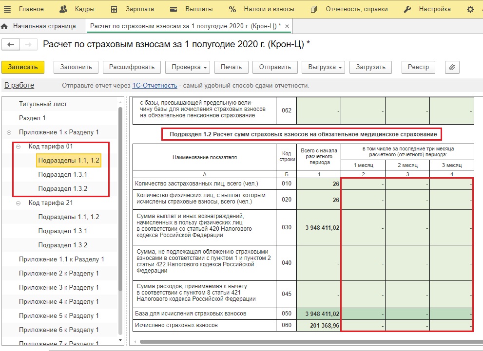Follow the 1С-Отчетность link
This screenshot has width=483, height=351.
tap(155, 86)
